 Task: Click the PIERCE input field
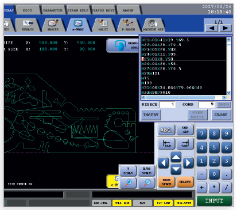tap(168, 105)
